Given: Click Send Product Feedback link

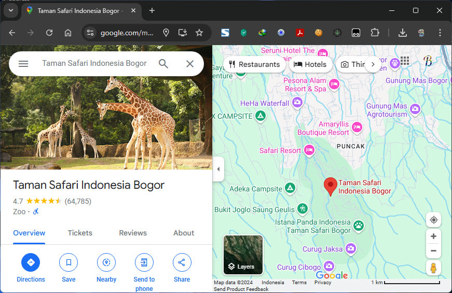Looking at the screenshot, I should click(x=241, y=289).
